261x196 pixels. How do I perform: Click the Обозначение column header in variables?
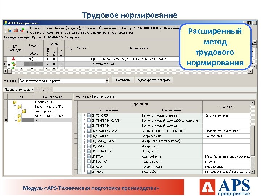(x=109, y=110)
